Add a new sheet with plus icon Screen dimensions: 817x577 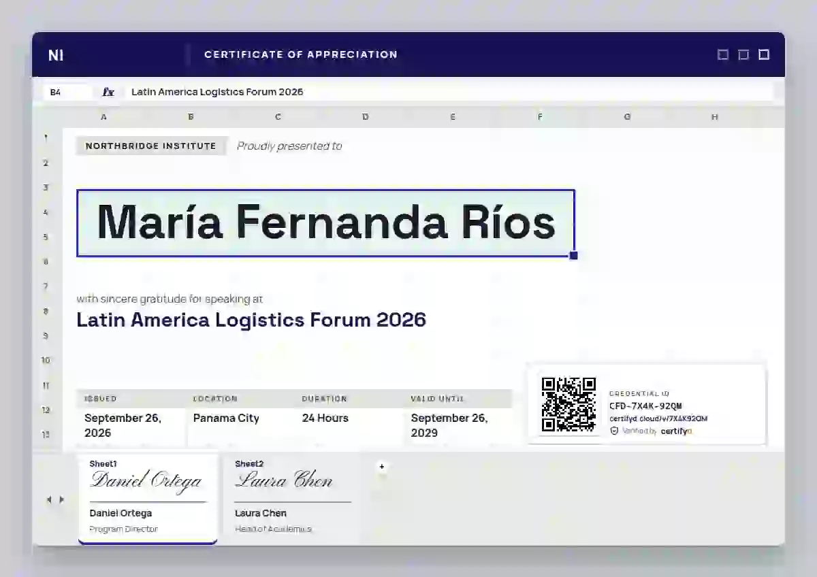click(382, 466)
